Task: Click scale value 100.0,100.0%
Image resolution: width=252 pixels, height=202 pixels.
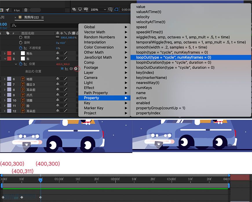Action: 69,38
